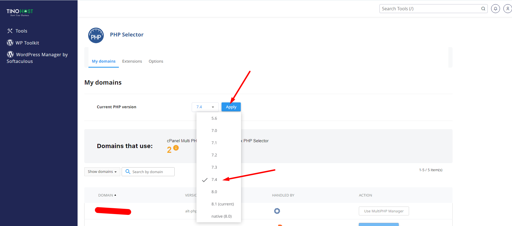The image size is (512, 226).
Task: Click the ACTION column header
Action: [x=366, y=195]
